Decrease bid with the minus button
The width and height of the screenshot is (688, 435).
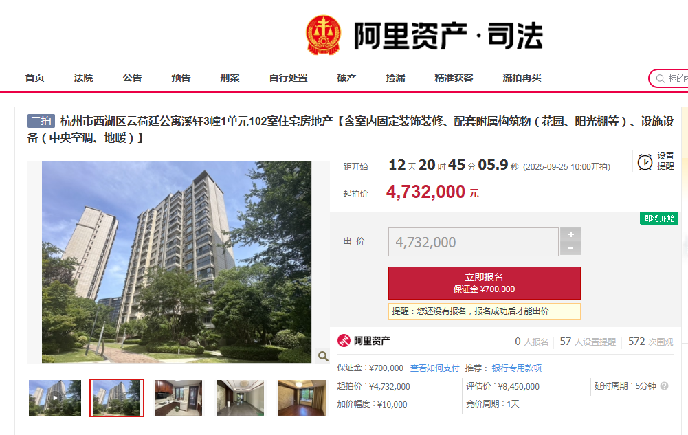click(570, 248)
